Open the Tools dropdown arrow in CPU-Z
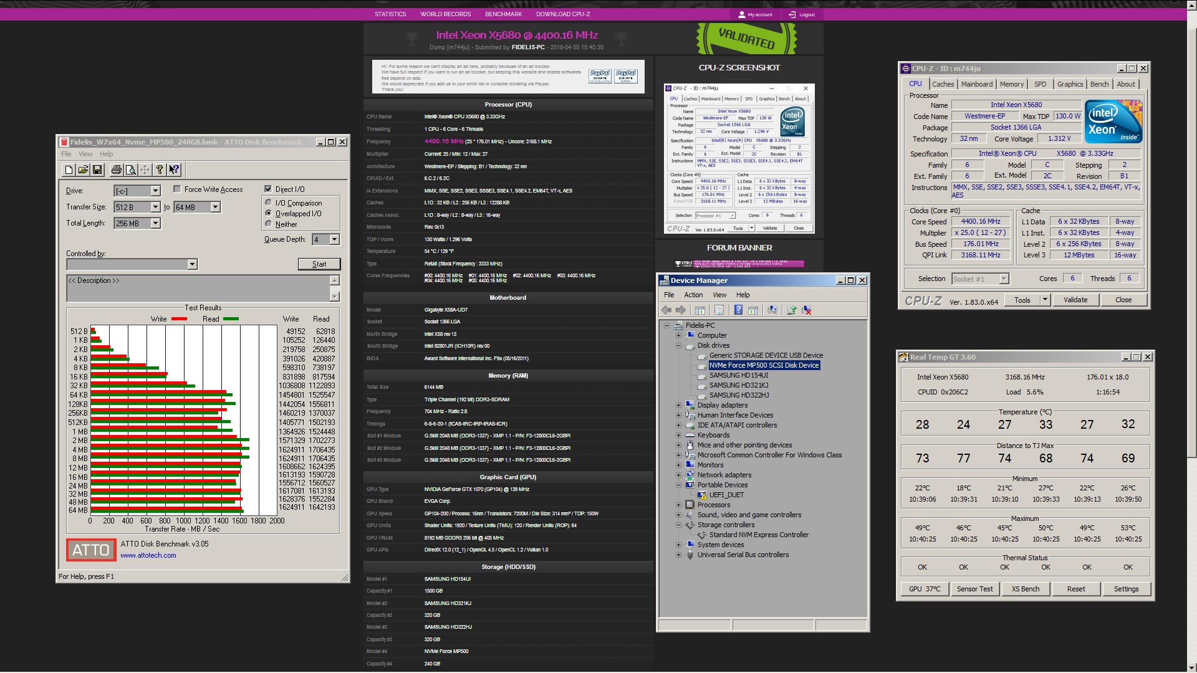The height and width of the screenshot is (673, 1197). pyautogui.click(x=1045, y=300)
